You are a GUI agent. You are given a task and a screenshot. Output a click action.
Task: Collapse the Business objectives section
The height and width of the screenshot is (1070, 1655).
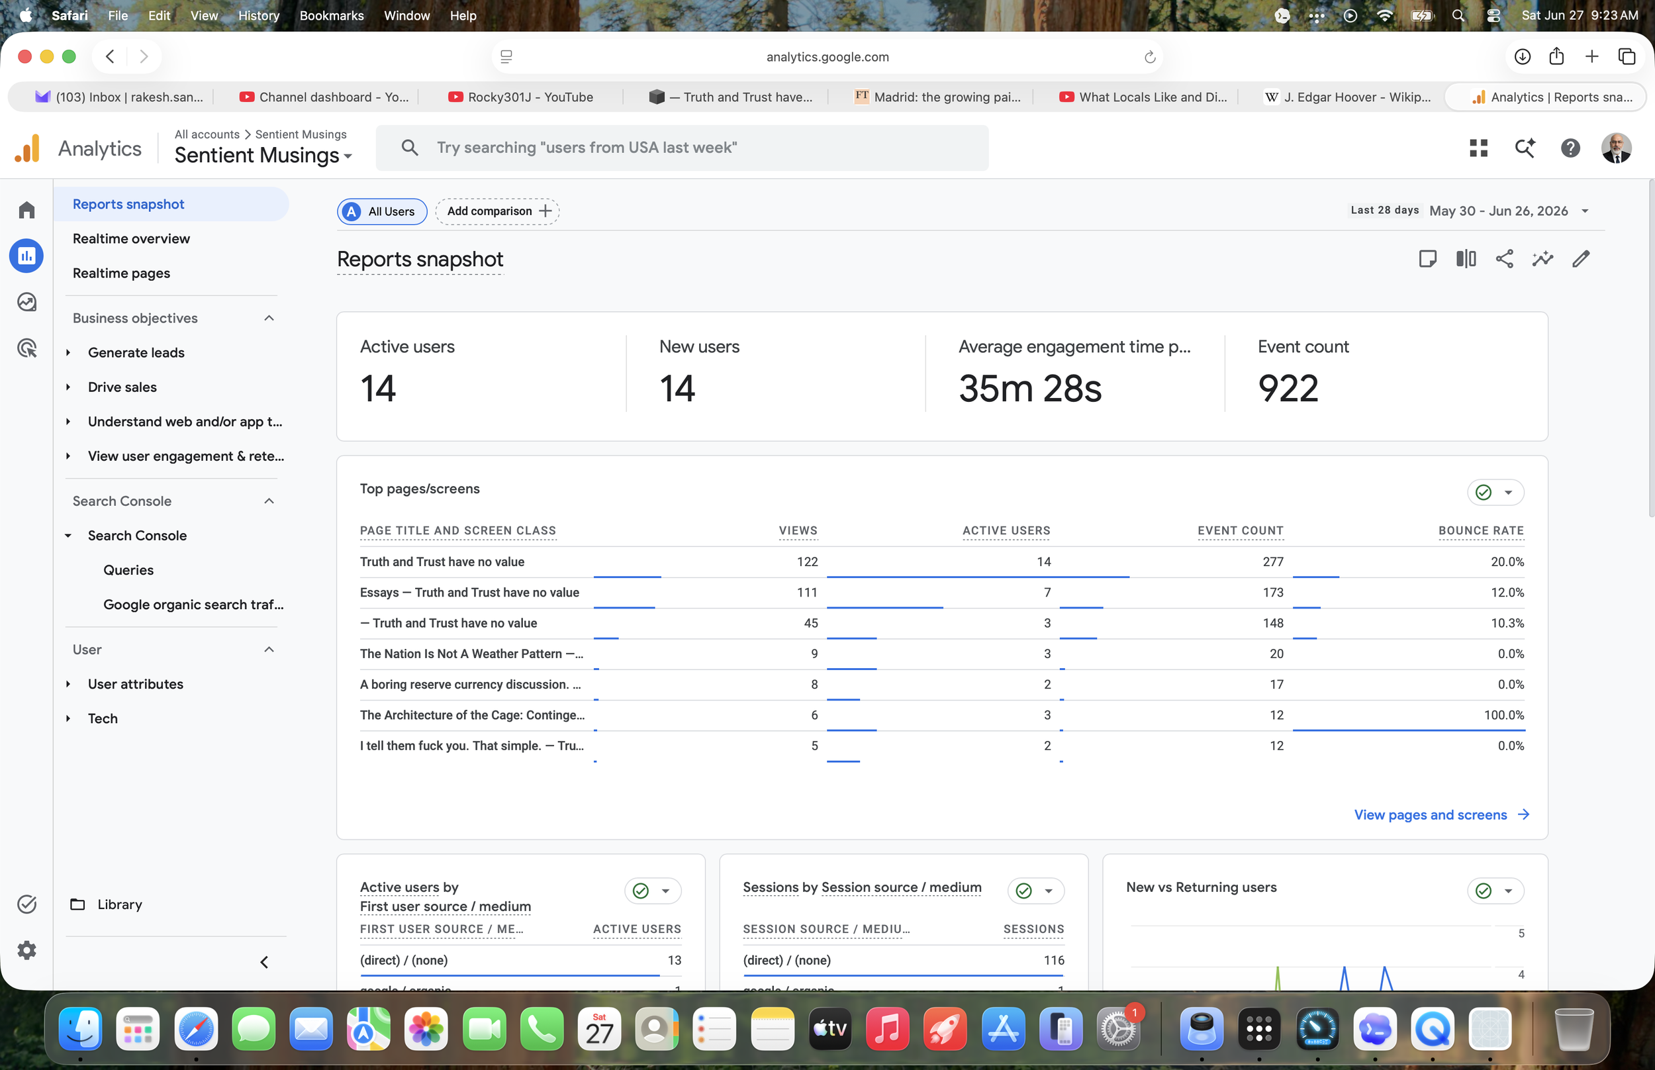(x=269, y=318)
